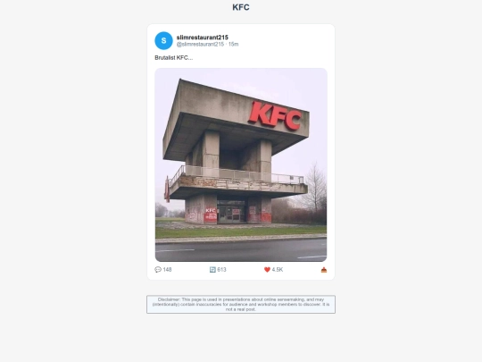
Task: Click the bare tree in the photo
Action: point(314,188)
